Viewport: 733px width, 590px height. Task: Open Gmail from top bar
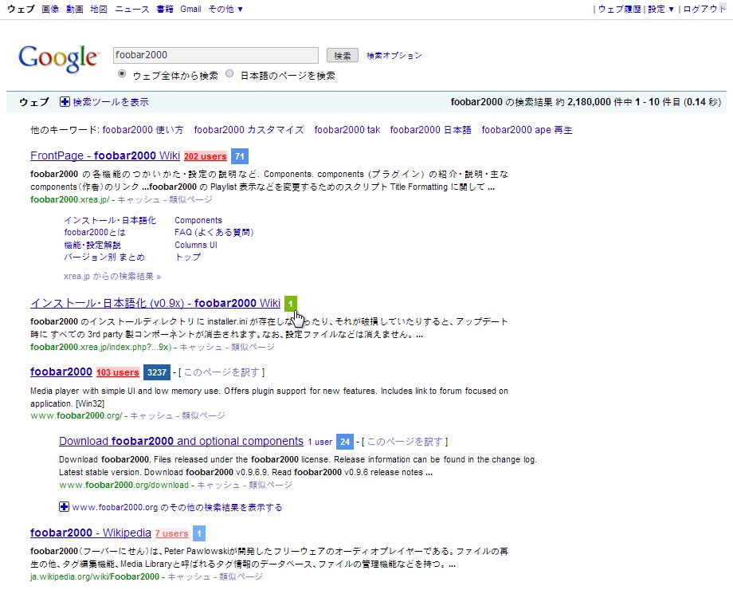click(190, 9)
